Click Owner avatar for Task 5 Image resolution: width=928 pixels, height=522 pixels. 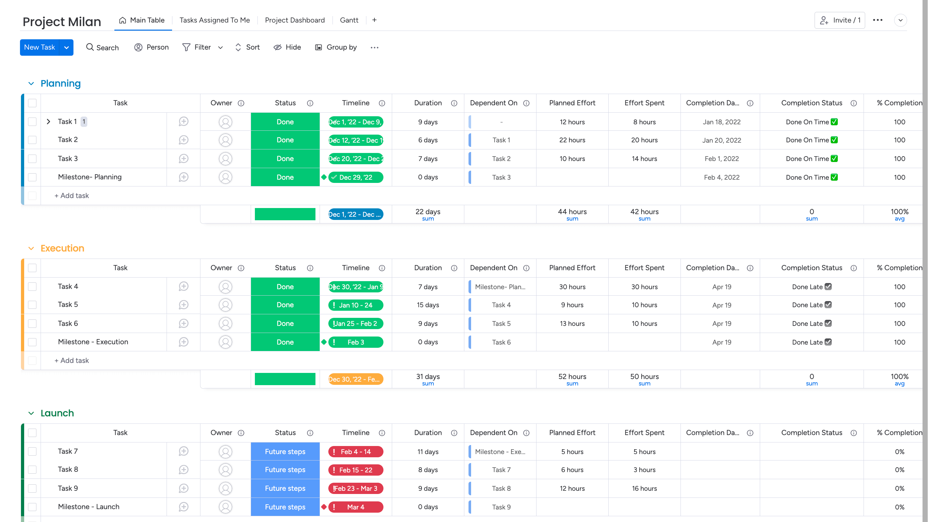point(226,305)
